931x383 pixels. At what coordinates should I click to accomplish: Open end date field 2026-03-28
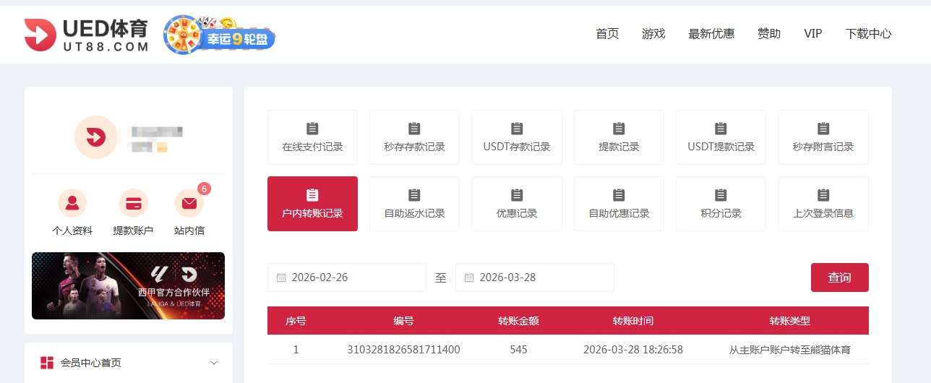535,277
